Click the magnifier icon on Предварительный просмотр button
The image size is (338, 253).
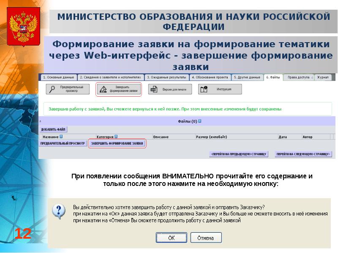coord(52,89)
